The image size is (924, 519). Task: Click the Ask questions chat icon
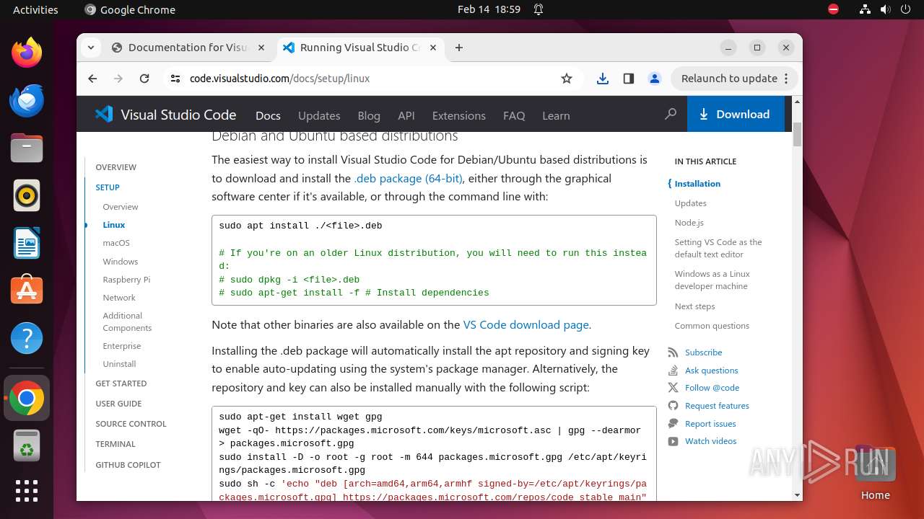(x=673, y=371)
